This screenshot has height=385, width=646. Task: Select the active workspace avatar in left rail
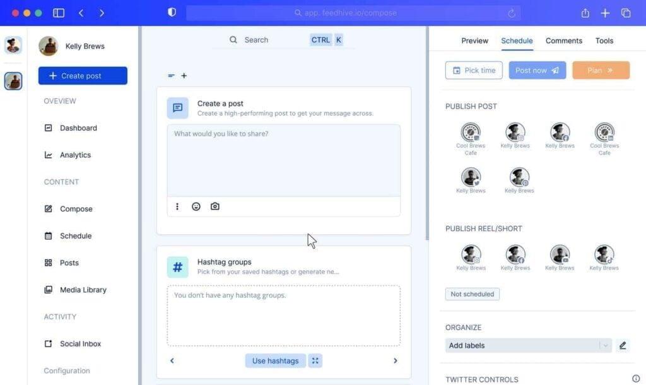point(13,81)
